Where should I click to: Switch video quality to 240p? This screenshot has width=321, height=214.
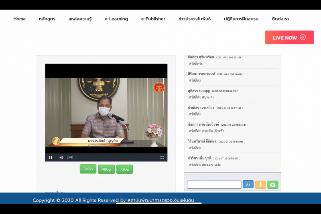[87, 169]
